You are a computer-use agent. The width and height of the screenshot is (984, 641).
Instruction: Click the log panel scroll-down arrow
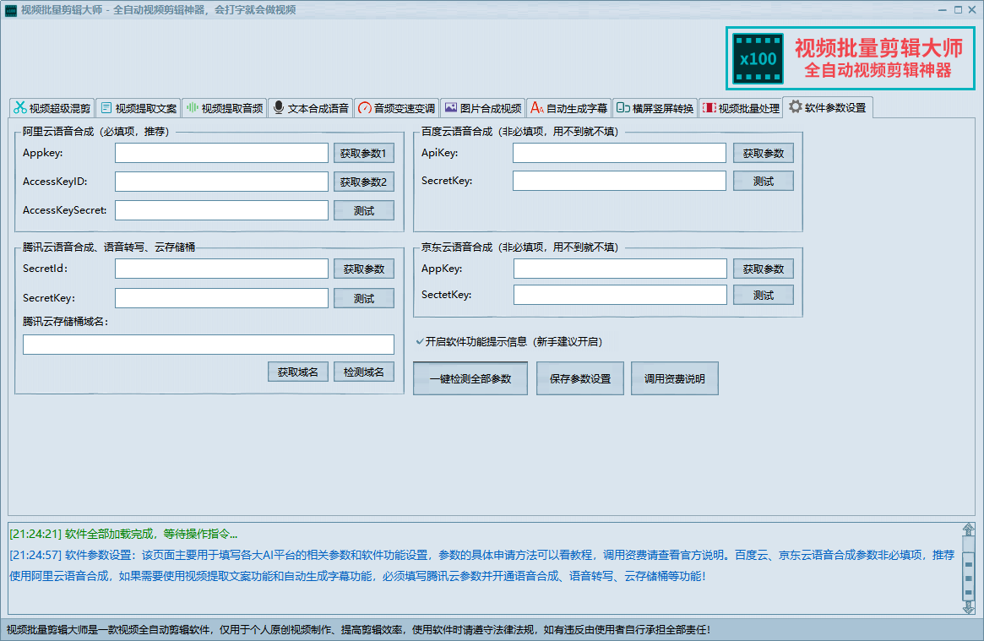pos(968,607)
